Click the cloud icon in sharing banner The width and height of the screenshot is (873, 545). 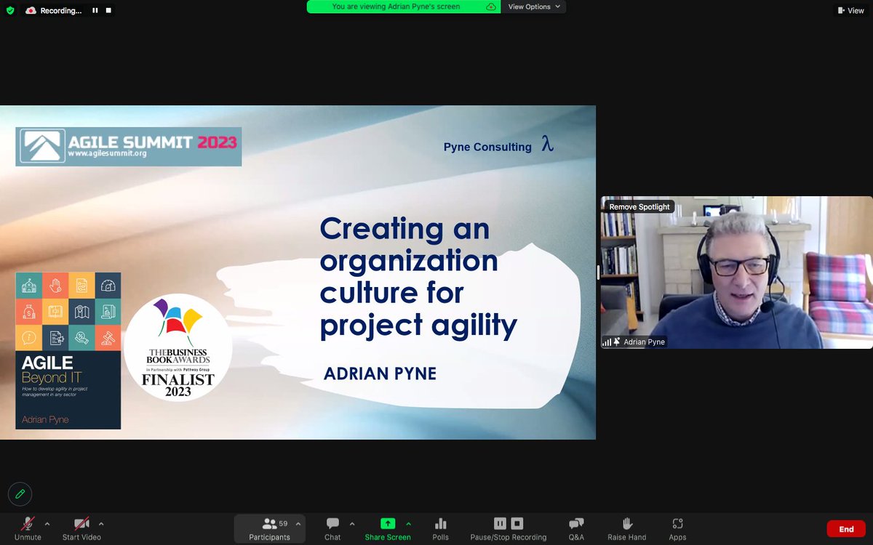click(491, 7)
